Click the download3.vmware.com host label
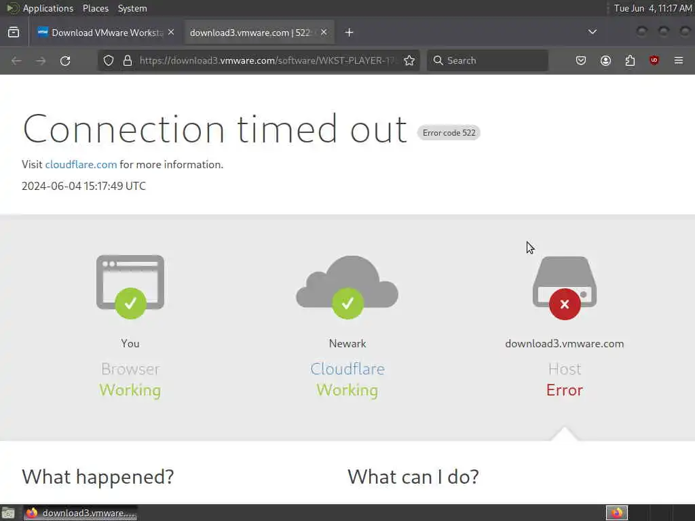Image resolution: width=695 pixels, height=521 pixels. 564,344
